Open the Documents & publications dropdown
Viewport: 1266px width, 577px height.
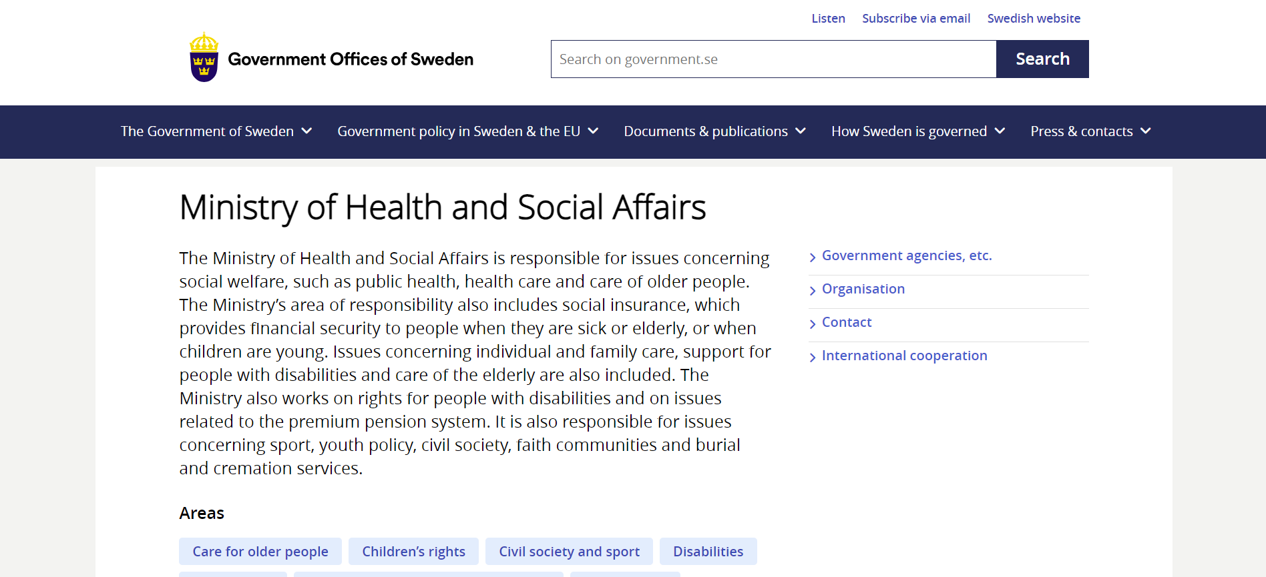(801, 131)
